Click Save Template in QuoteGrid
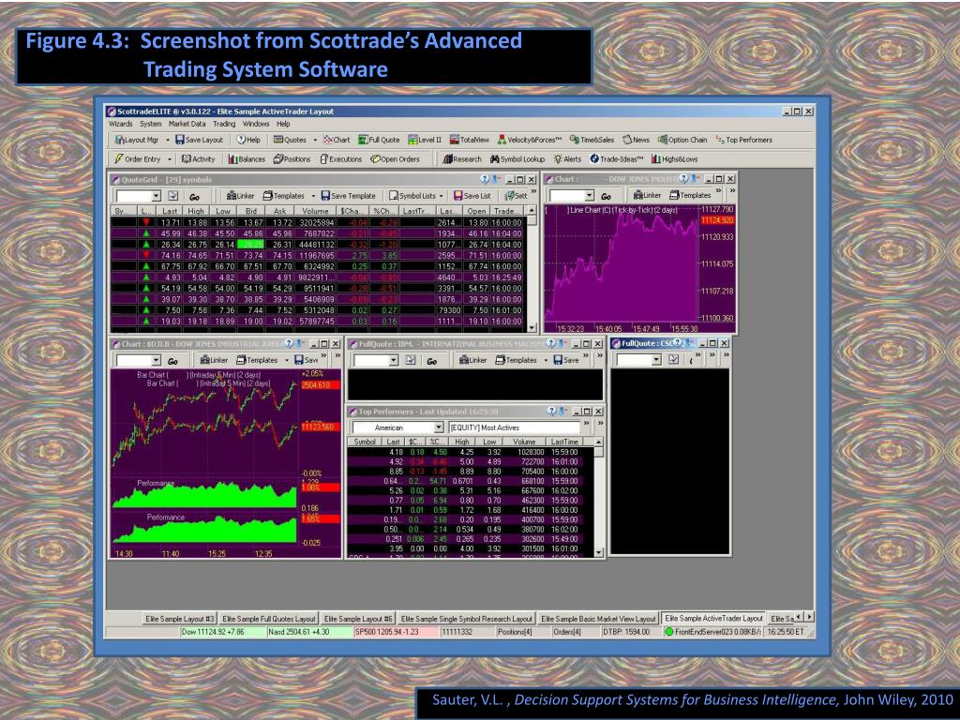 (x=349, y=196)
